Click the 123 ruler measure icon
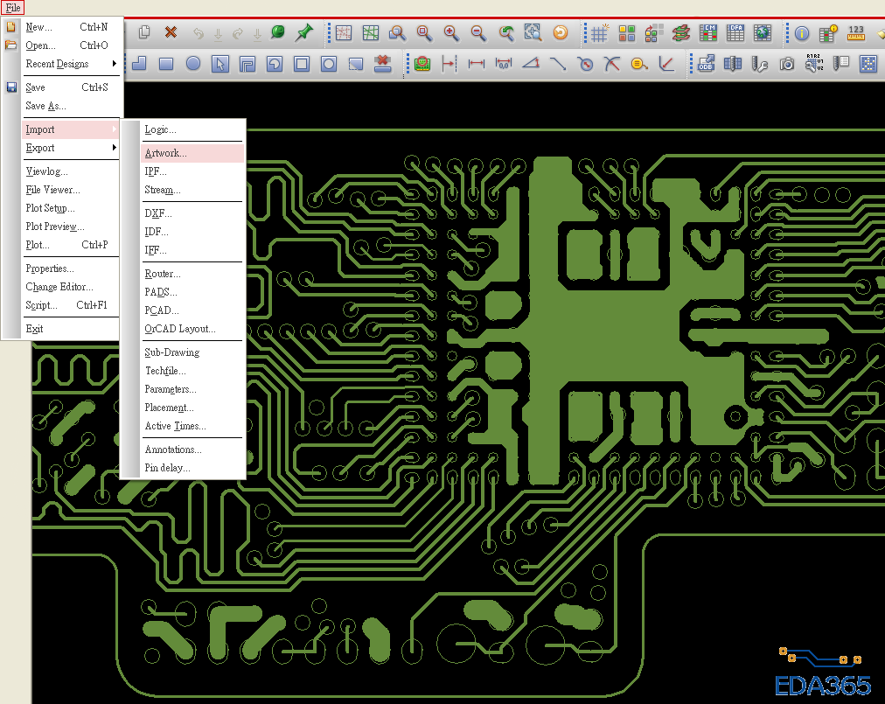The width and height of the screenshot is (885, 704). [x=856, y=33]
